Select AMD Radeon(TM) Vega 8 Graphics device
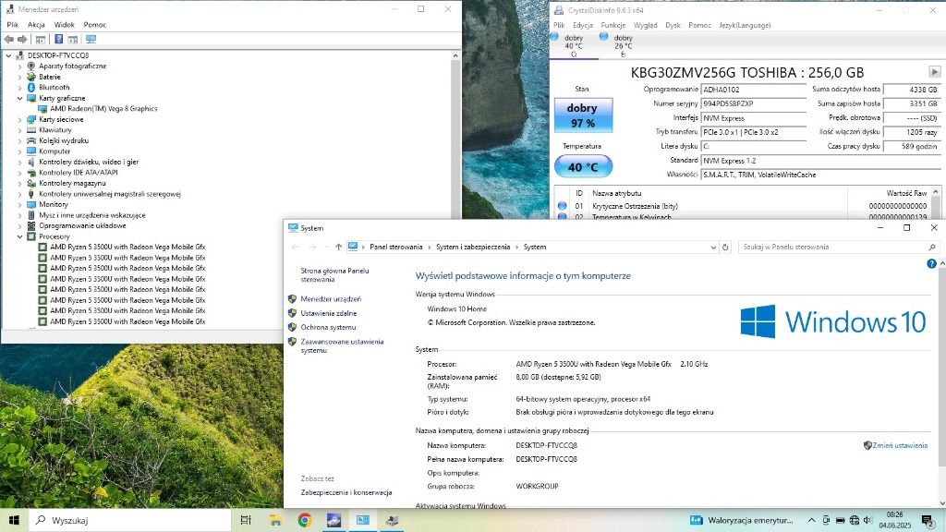The width and height of the screenshot is (946, 532). (103, 109)
